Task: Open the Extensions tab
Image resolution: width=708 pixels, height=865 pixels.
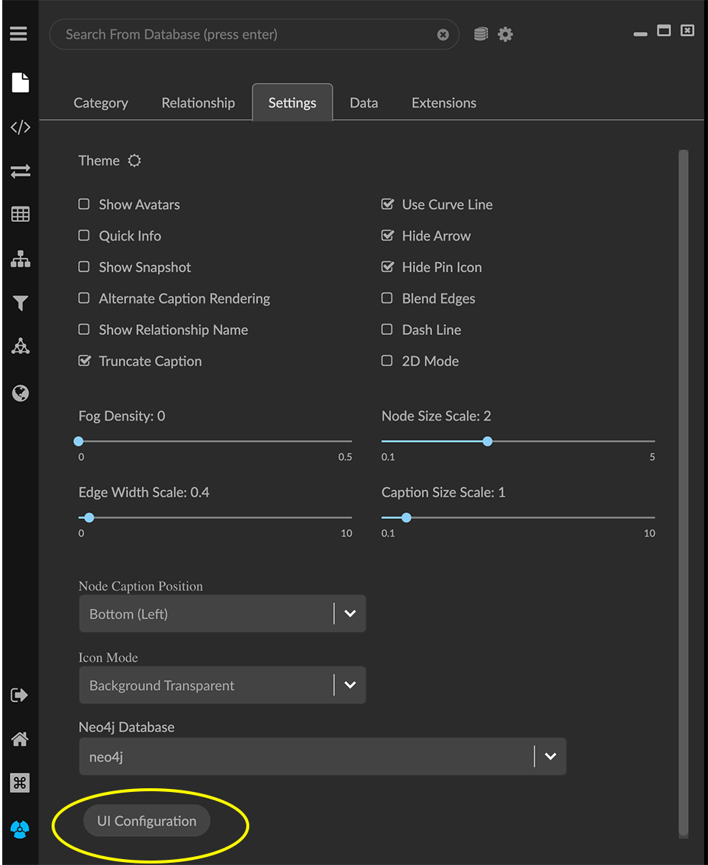Action: [443, 103]
